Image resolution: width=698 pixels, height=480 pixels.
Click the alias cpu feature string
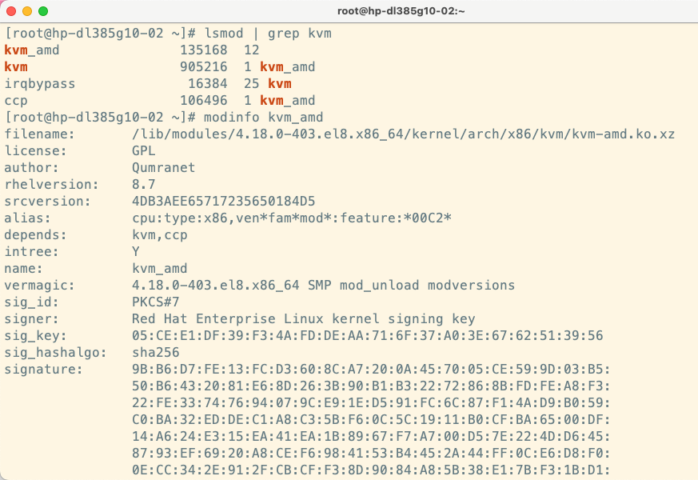pos(291,218)
